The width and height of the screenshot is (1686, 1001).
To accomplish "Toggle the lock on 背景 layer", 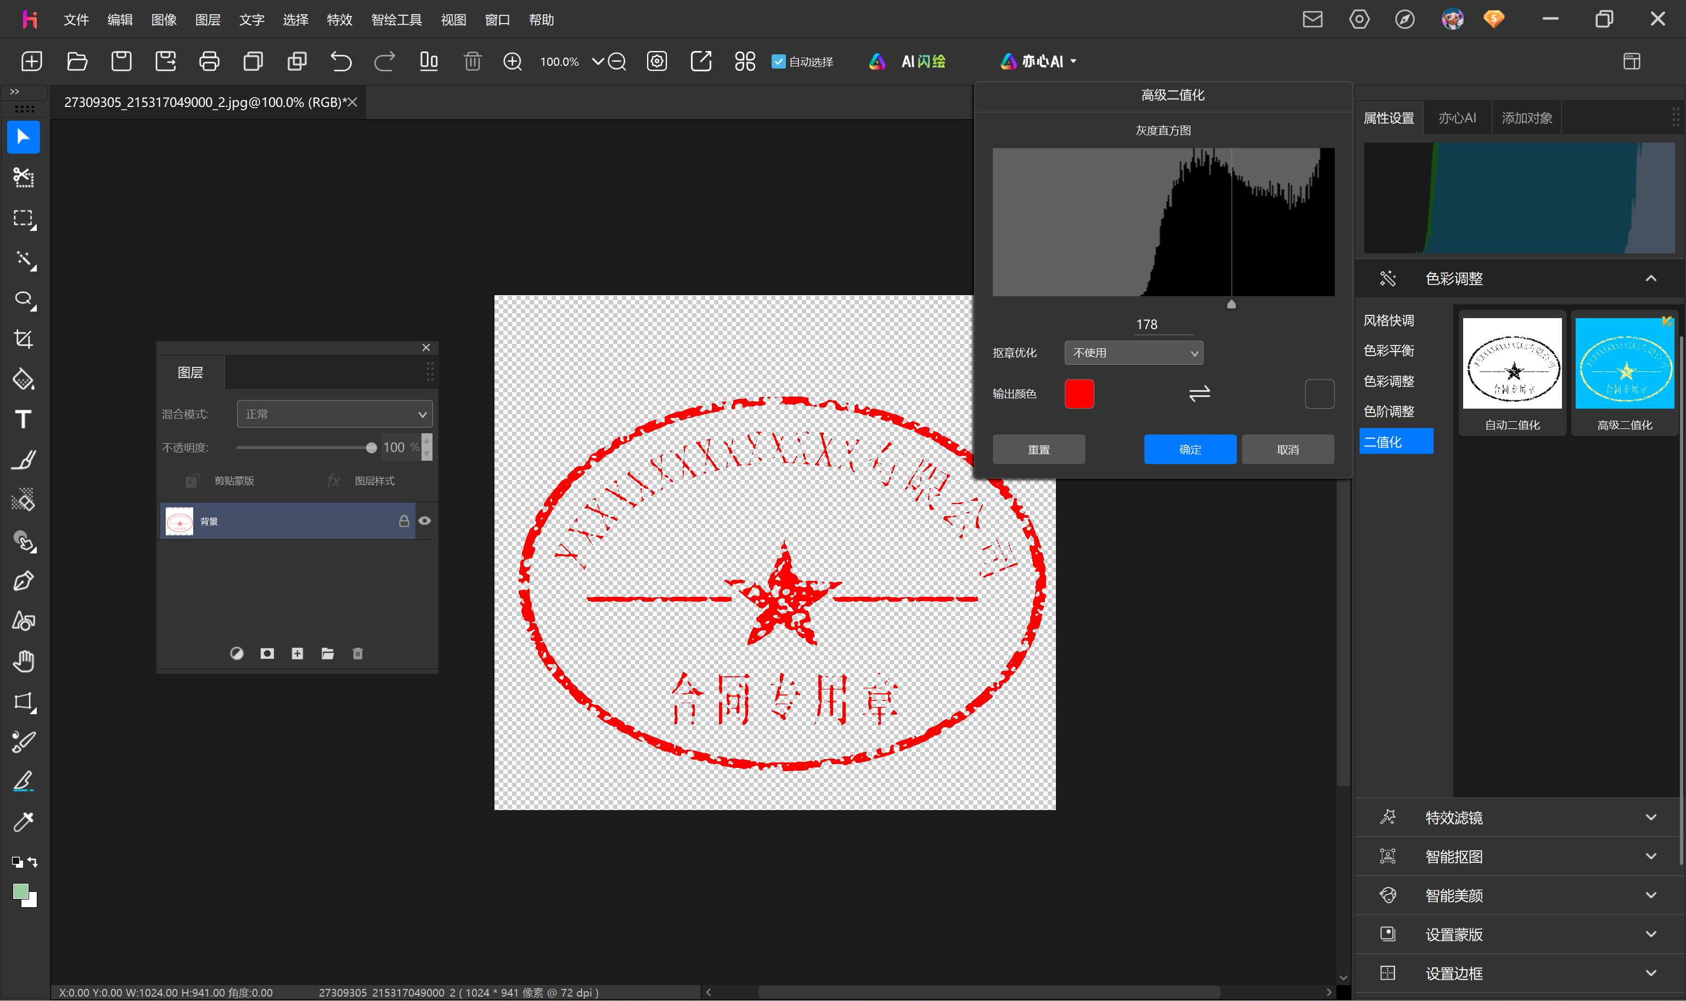I will click(403, 521).
